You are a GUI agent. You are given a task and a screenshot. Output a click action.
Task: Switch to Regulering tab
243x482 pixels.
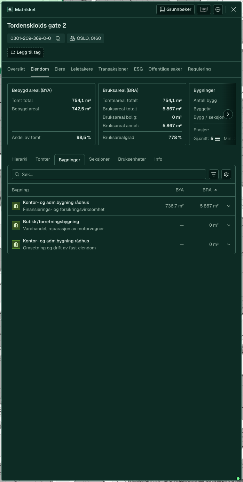point(199,69)
